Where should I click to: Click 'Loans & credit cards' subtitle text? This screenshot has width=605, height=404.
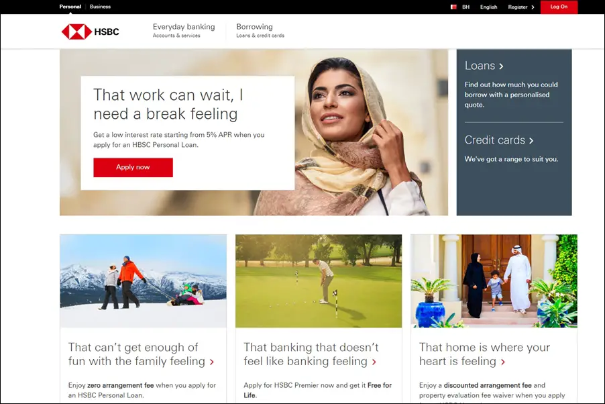[260, 36]
